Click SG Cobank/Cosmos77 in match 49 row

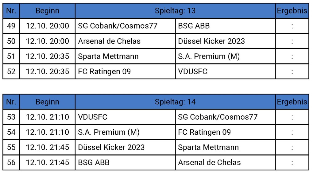point(118,26)
